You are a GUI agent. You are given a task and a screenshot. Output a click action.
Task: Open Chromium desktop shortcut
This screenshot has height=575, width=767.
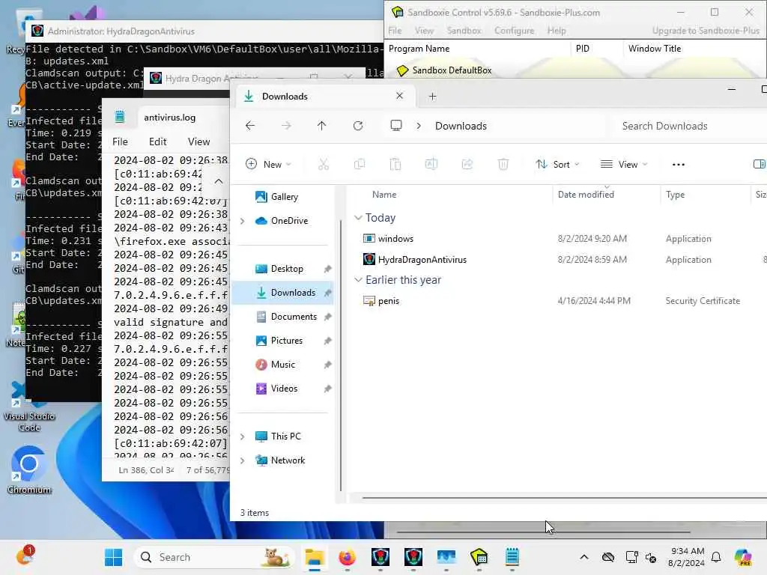tap(29, 470)
